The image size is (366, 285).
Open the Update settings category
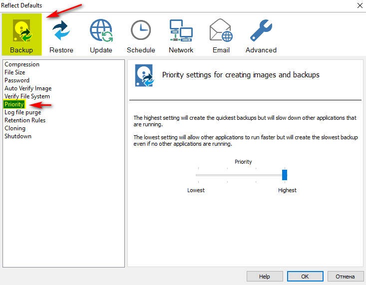(x=101, y=36)
